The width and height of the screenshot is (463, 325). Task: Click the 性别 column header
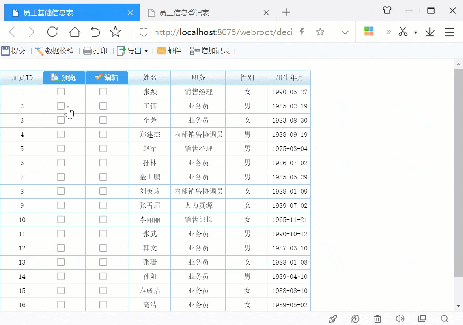(x=247, y=78)
